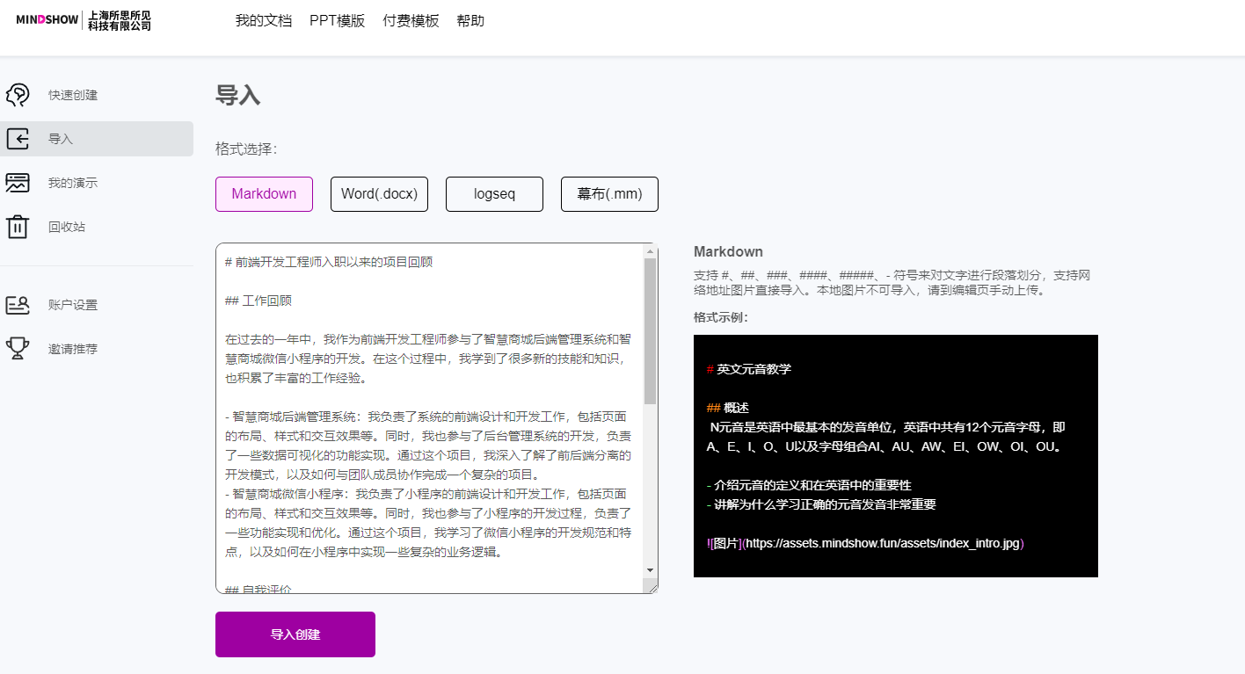This screenshot has width=1245, height=674.
Task: Click the '## 工作回顾' line in textarea
Action: pos(258,301)
